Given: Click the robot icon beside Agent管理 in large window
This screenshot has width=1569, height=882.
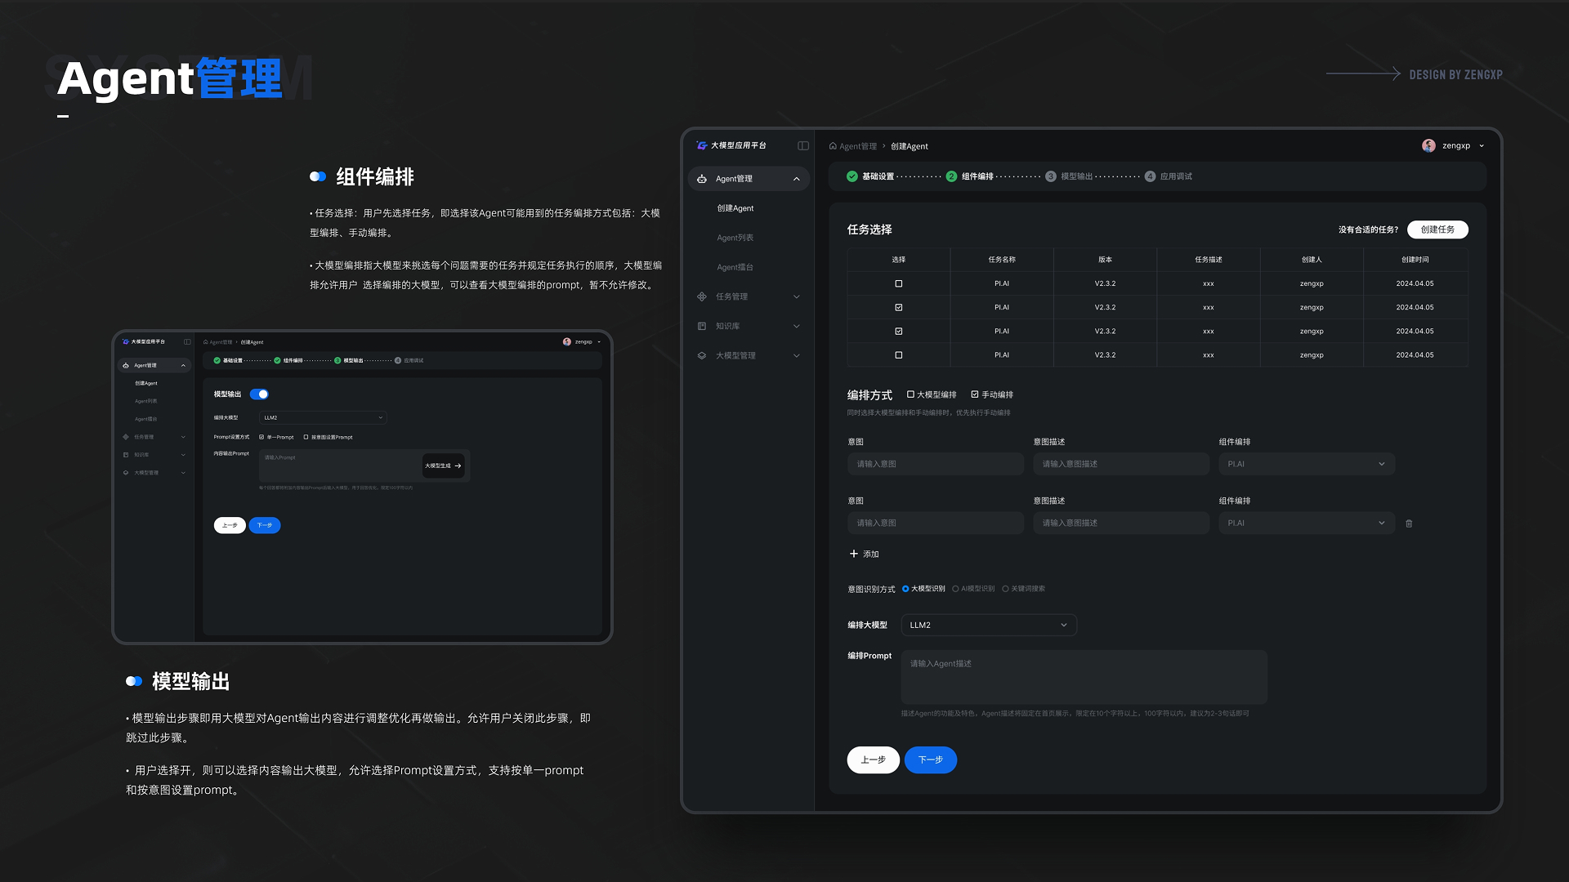Looking at the screenshot, I should click(702, 179).
